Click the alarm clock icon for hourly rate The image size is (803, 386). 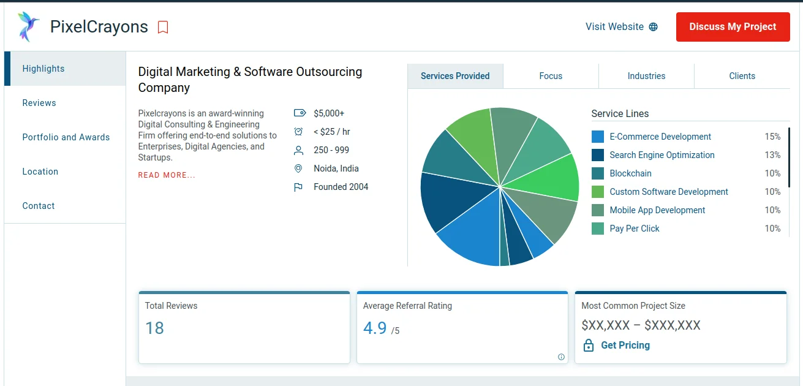click(x=299, y=132)
